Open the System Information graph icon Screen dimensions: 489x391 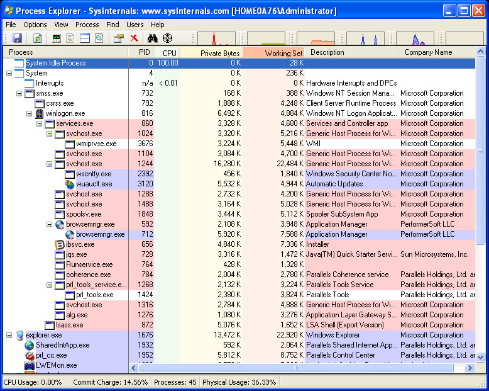click(x=57, y=38)
